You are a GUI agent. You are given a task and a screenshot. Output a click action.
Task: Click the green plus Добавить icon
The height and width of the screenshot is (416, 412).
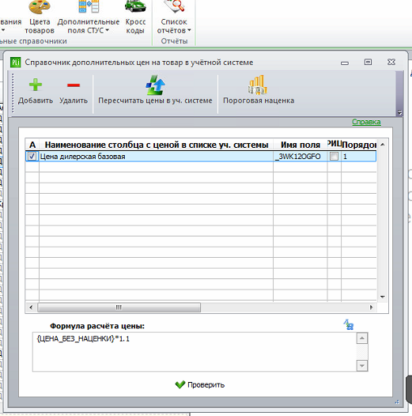(x=36, y=85)
